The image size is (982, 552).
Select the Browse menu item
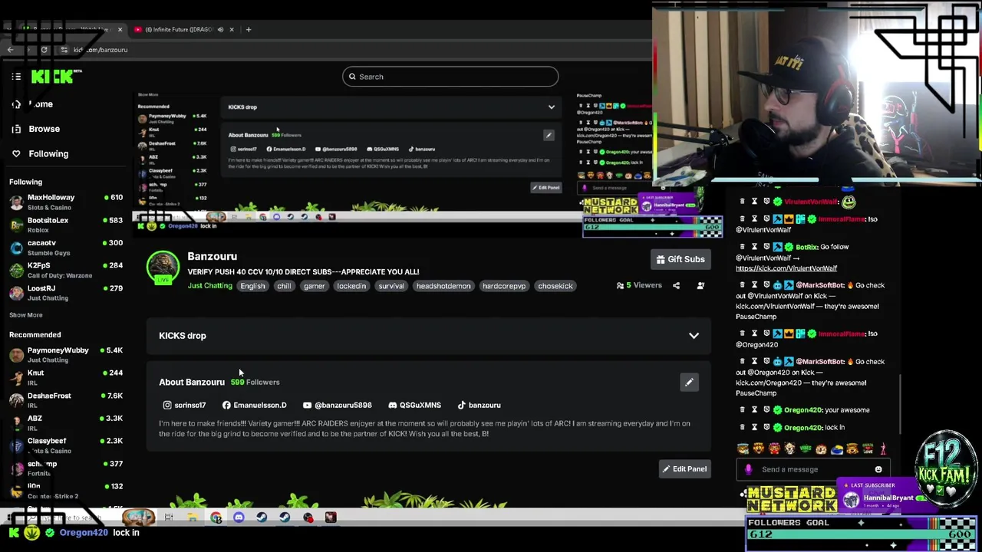(x=36, y=129)
